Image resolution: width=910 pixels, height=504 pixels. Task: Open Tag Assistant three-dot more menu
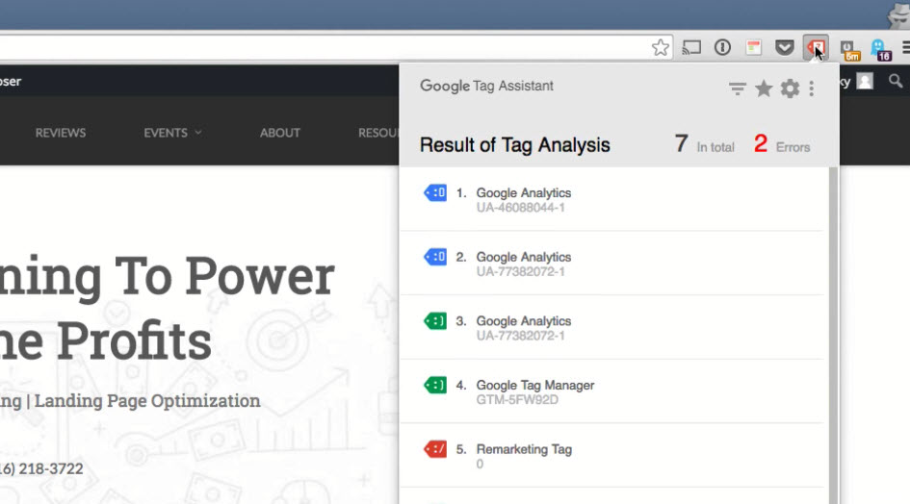pyautogui.click(x=812, y=88)
